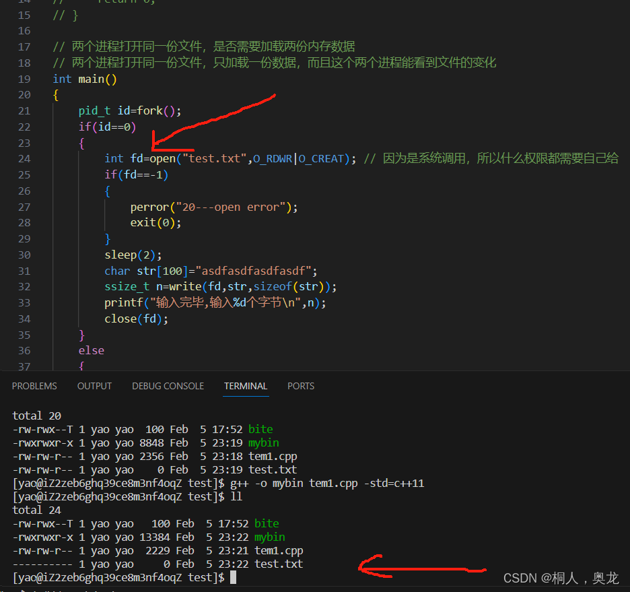Click the 'exit(0);' statement
630x592 pixels.
[x=155, y=223]
